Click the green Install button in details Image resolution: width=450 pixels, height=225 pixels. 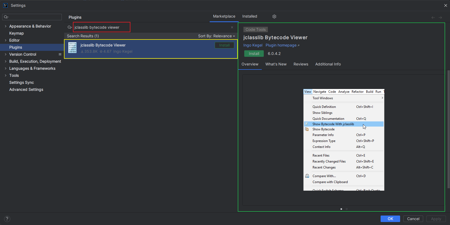[x=254, y=54]
